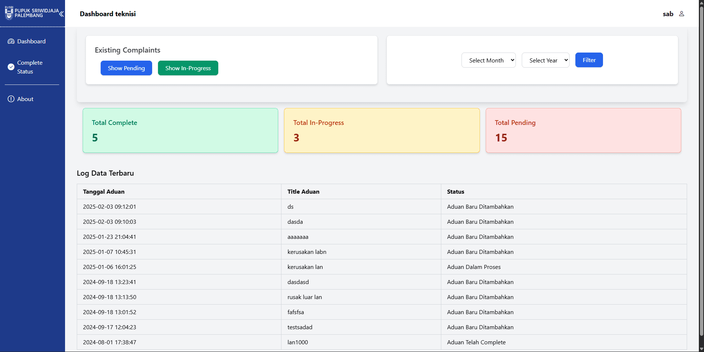Click the username 'sab' in header
The image size is (704, 352).
[x=668, y=14]
